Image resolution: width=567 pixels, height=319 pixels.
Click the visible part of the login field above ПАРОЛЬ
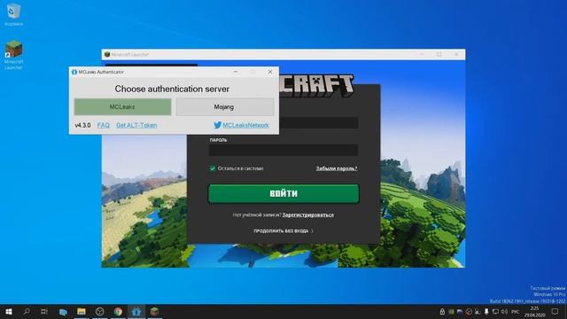tap(319, 123)
